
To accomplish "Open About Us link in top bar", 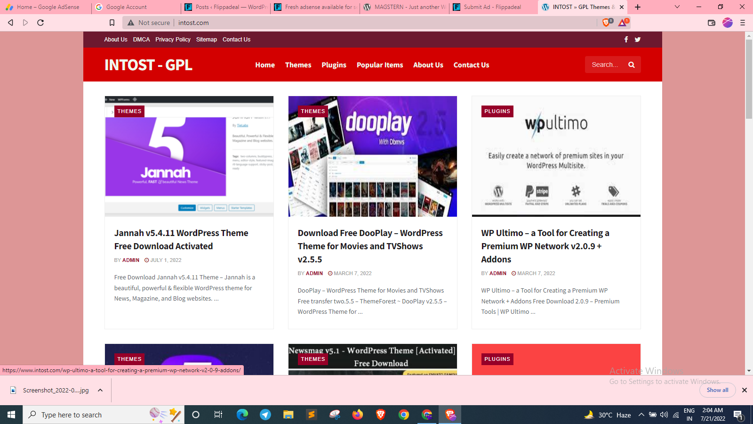I will click(116, 40).
